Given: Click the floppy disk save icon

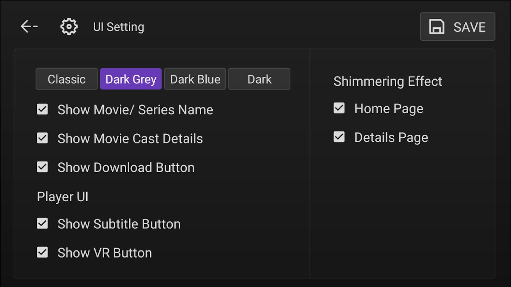Looking at the screenshot, I should [x=437, y=27].
